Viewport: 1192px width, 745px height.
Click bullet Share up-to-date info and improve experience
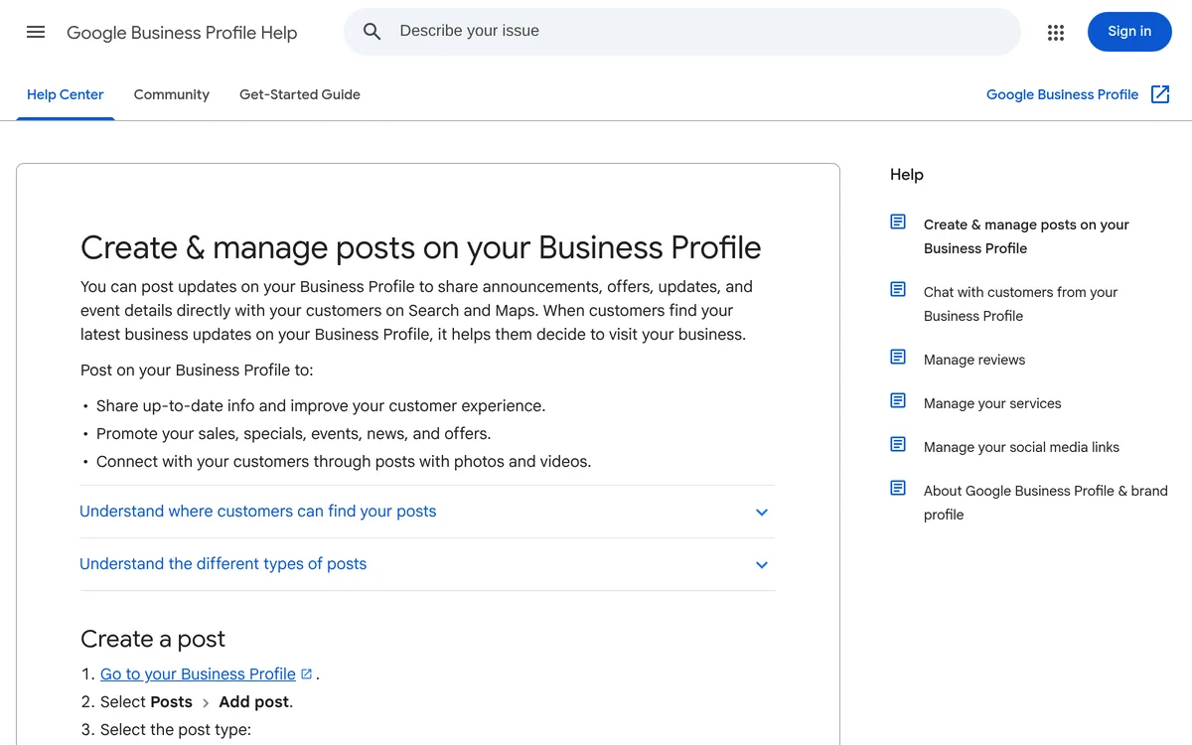321,406
